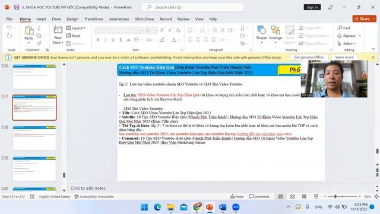Switch to the Slide Show tab

[x=144, y=19]
